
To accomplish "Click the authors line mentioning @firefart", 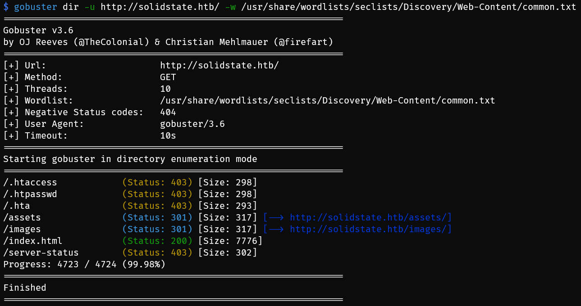I will (168, 42).
